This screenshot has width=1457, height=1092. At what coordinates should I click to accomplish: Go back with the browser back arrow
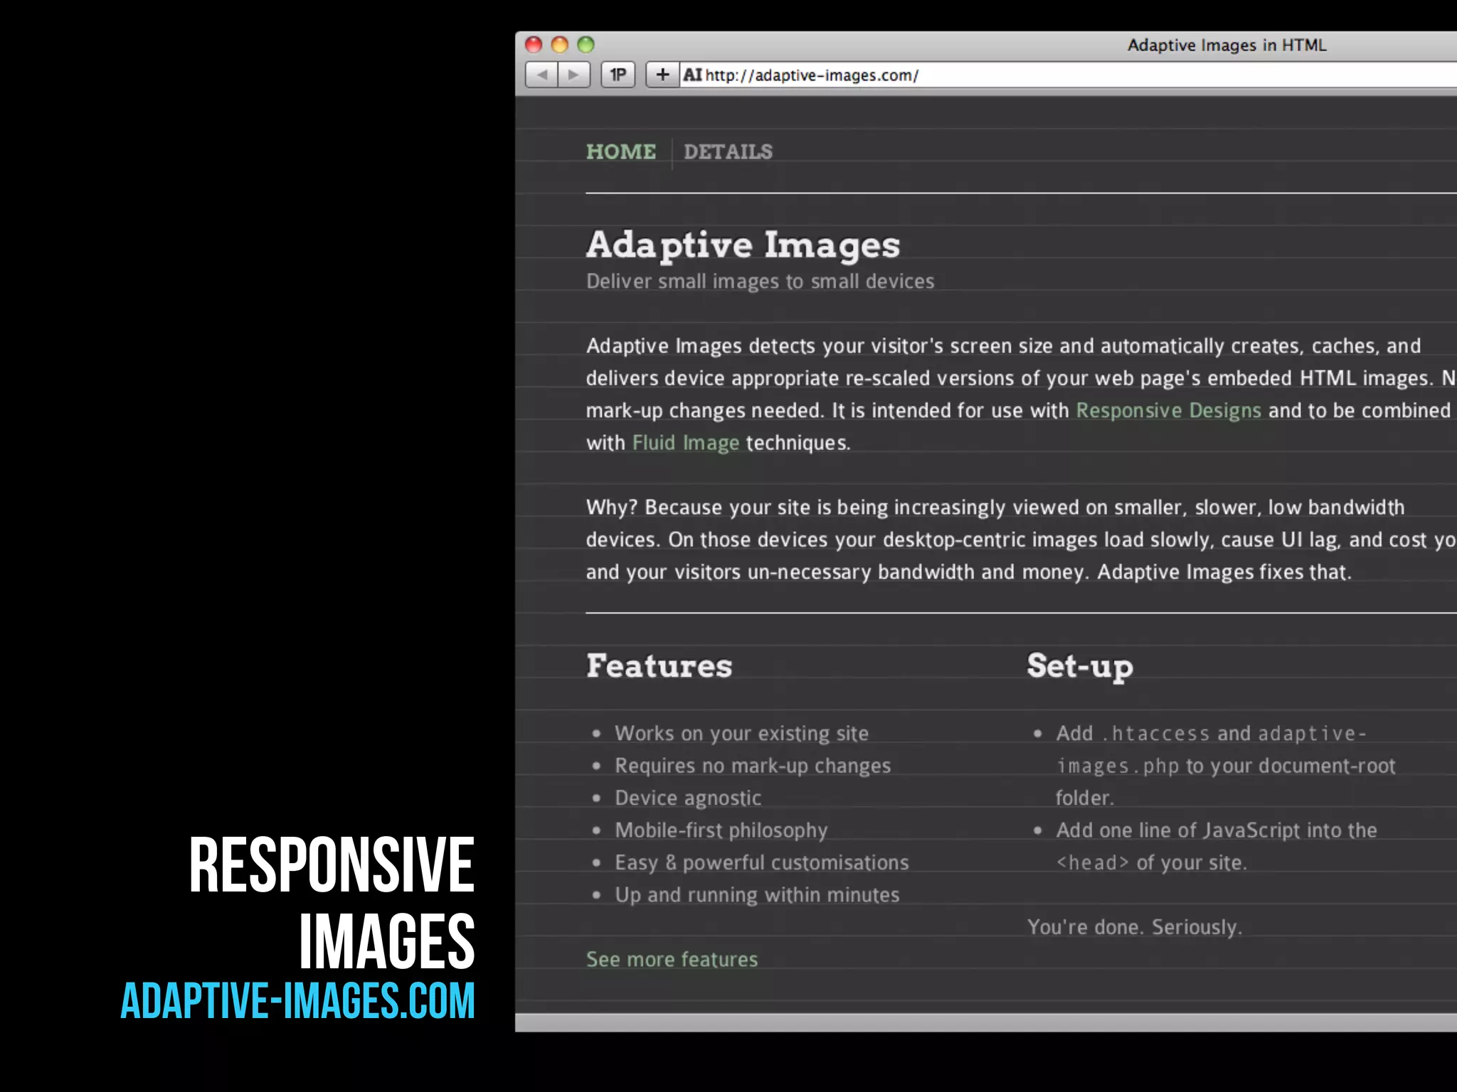pyautogui.click(x=541, y=75)
